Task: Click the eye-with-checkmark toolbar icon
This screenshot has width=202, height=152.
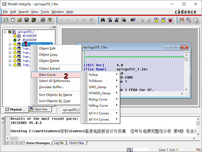Action: coord(189,20)
